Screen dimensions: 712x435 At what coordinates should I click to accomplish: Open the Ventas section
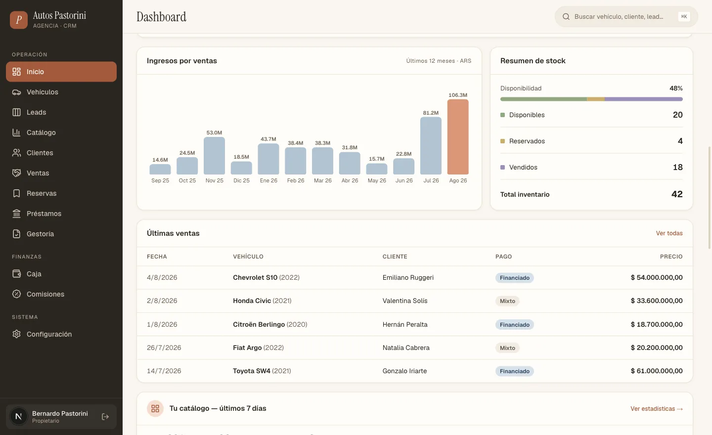click(61, 173)
